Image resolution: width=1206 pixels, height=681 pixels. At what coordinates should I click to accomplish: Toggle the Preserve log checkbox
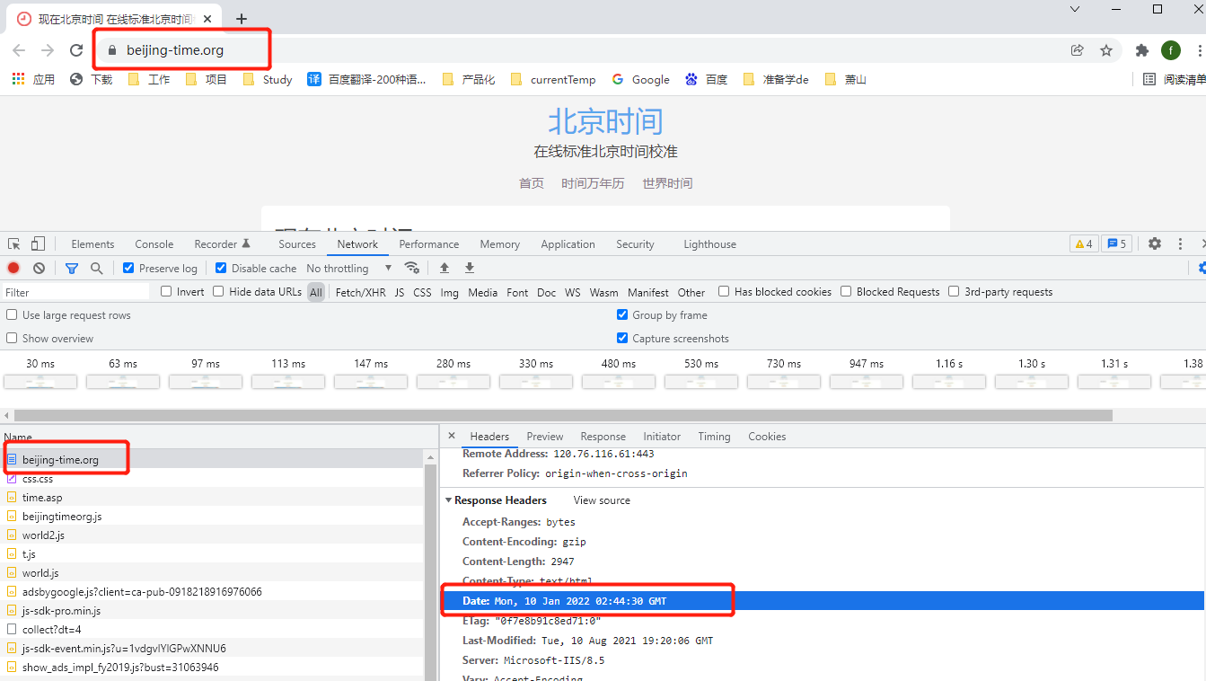tap(128, 268)
